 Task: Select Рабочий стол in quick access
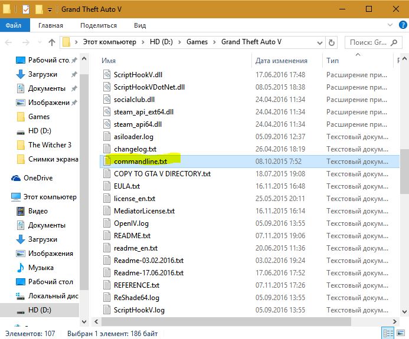[48, 60]
